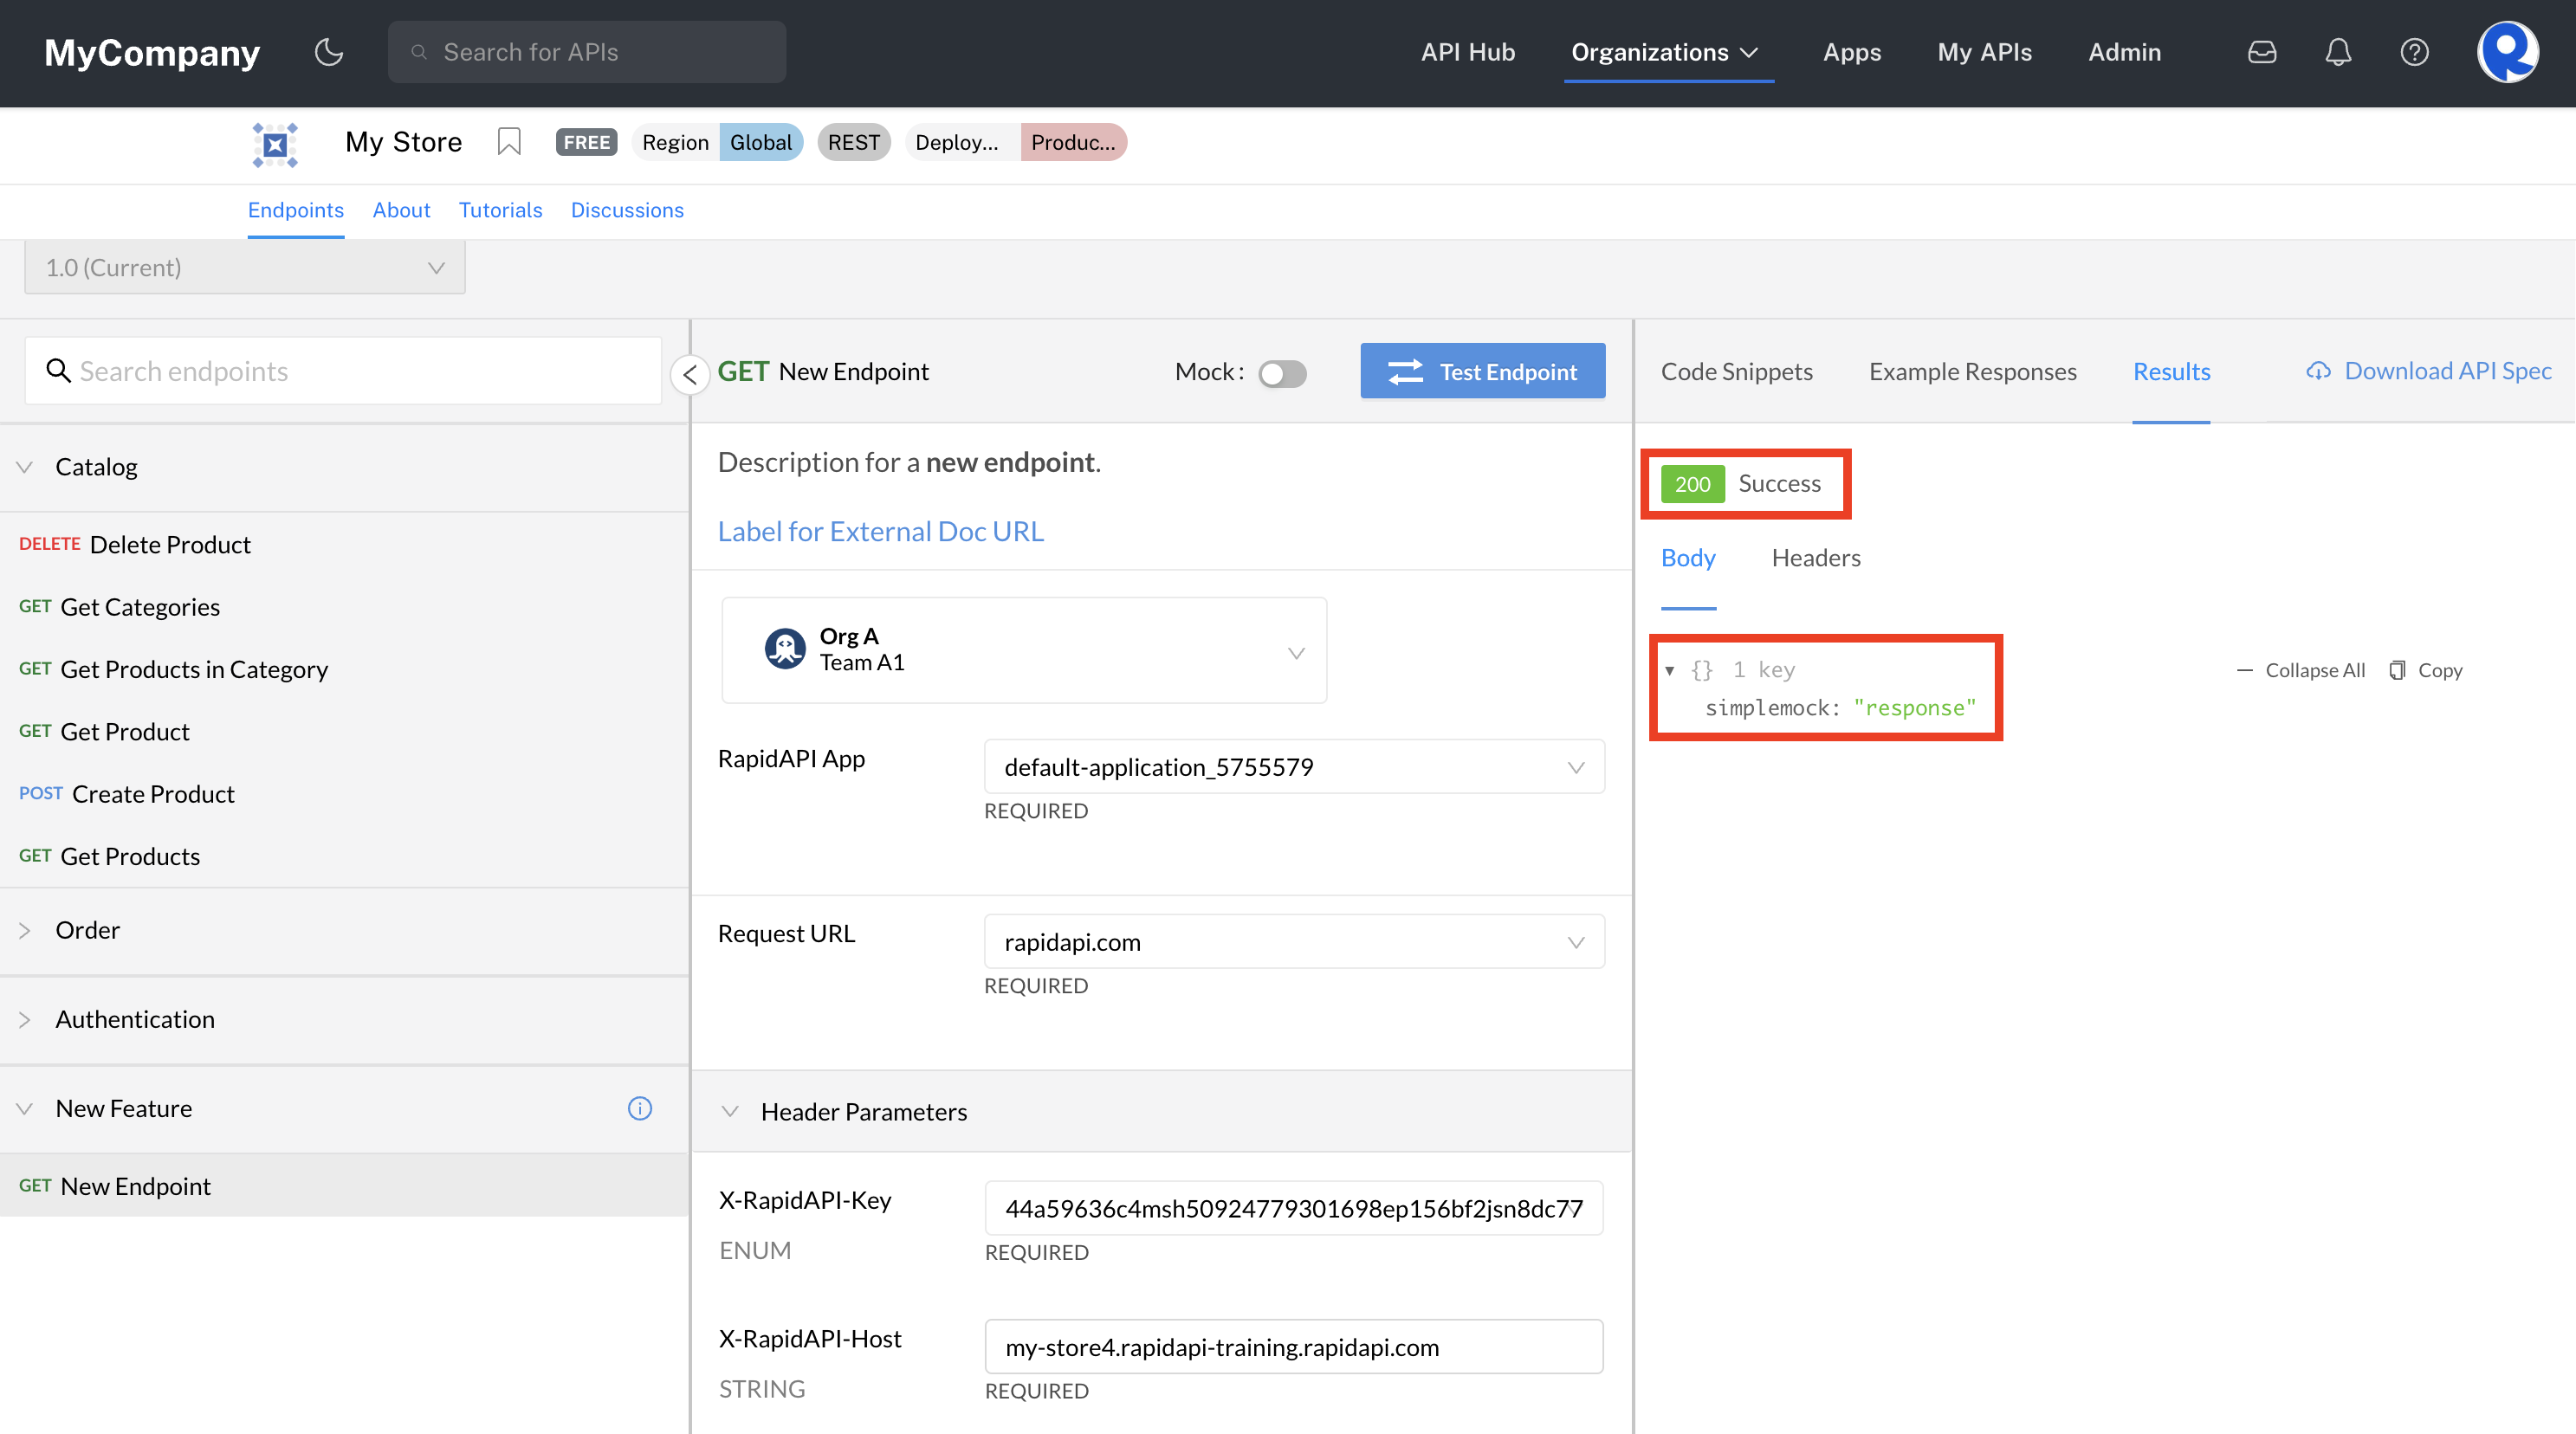Click the Global region badge

tap(760, 142)
